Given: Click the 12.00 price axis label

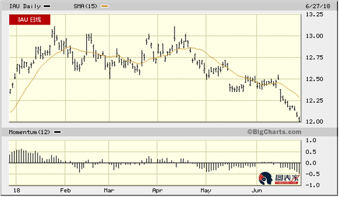Looking at the screenshot, I should pos(314,121).
